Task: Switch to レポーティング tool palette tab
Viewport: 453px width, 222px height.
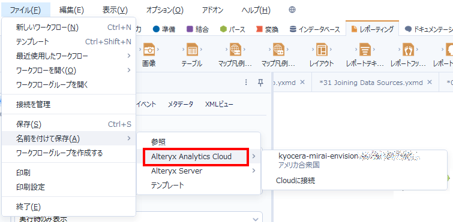Action: [x=372, y=29]
